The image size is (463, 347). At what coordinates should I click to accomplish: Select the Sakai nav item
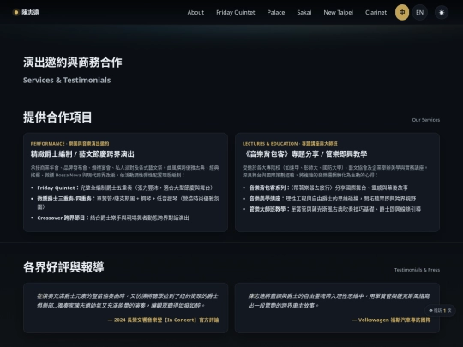tap(304, 12)
